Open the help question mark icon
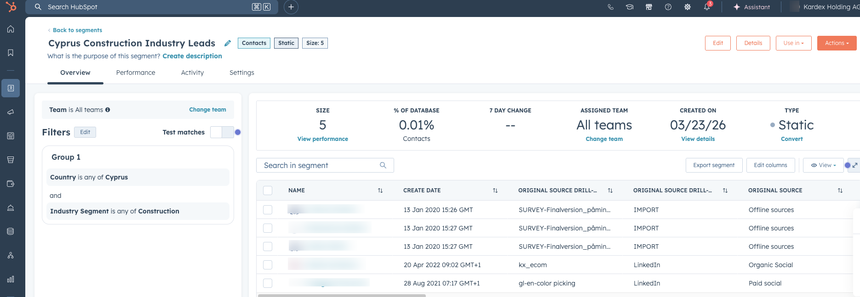860x297 pixels. click(668, 7)
